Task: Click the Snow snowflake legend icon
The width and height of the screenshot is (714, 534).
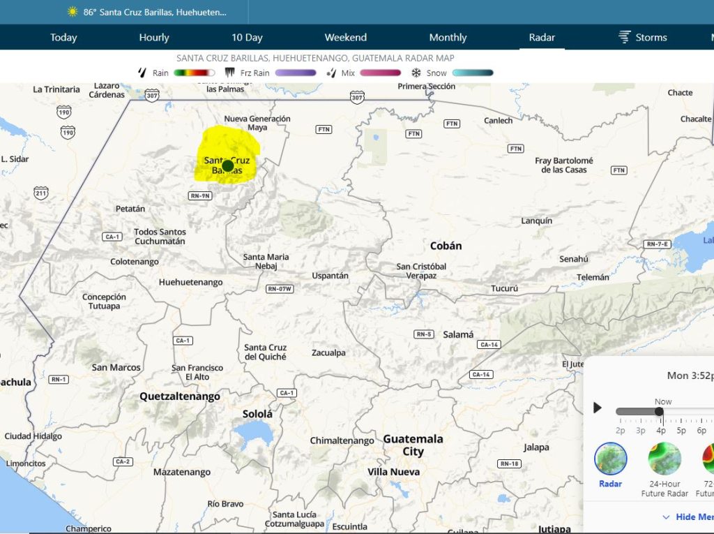Action: point(416,73)
